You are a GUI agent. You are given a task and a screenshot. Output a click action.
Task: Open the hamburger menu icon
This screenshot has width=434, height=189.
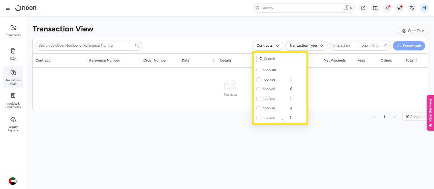(x=8, y=8)
